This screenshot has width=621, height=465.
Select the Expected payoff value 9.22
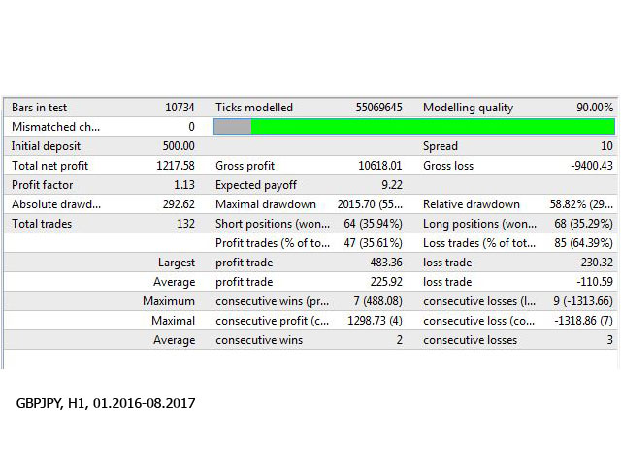(x=390, y=185)
